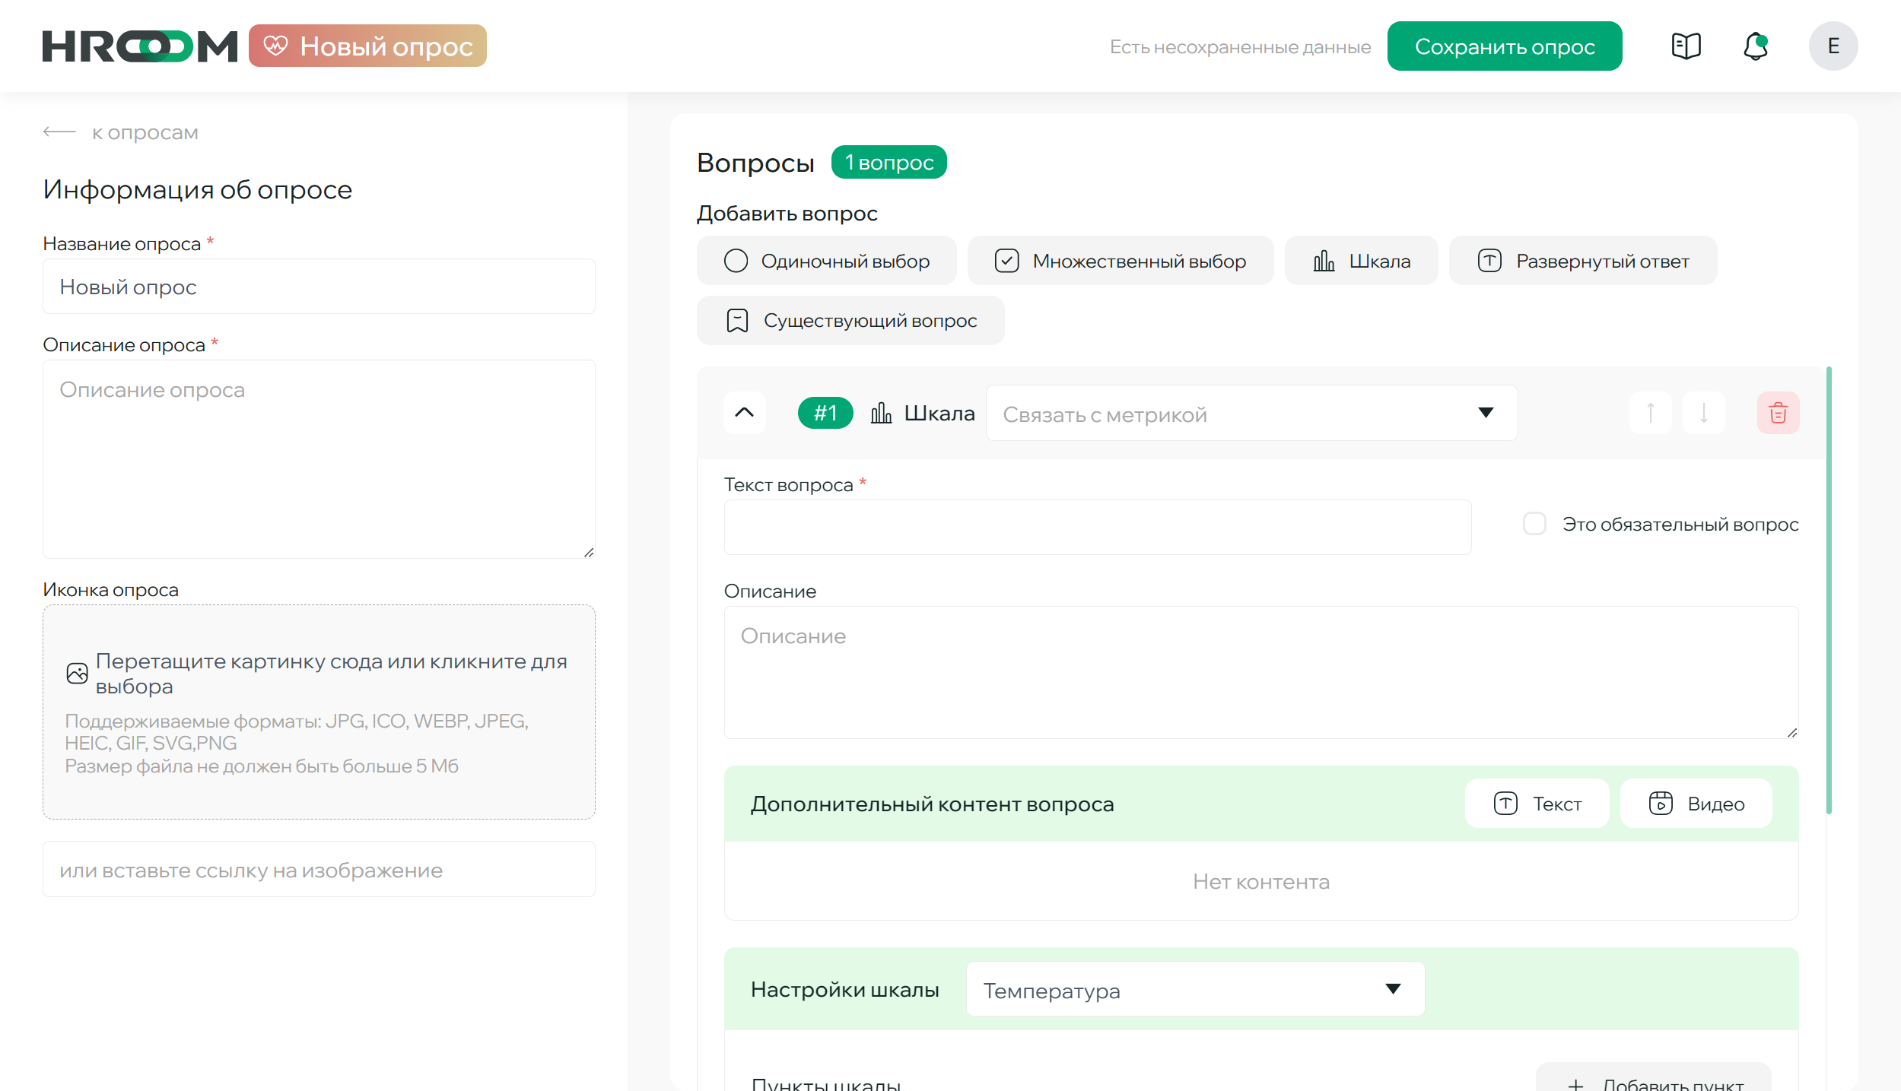The height and width of the screenshot is (1091, 1901).
Task: Open the knowledge base book icon
Action: click(x=1686, y=46)
